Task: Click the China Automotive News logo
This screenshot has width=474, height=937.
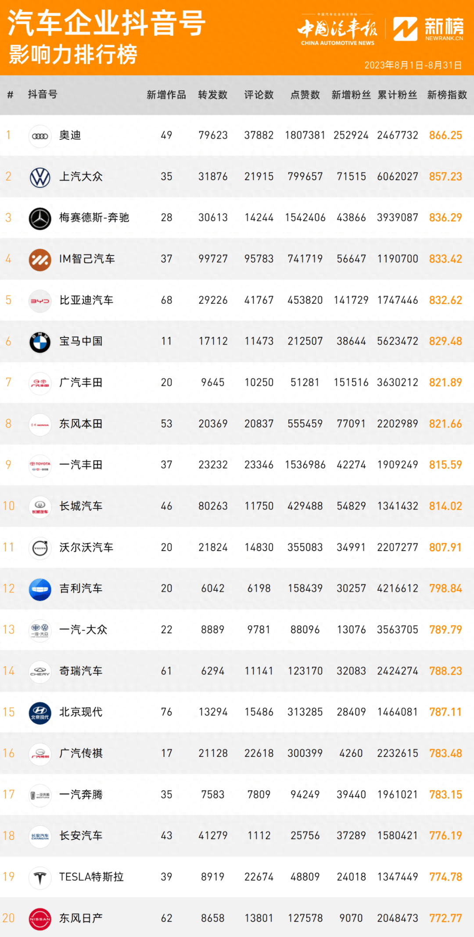Action: (x=338, y=30)
